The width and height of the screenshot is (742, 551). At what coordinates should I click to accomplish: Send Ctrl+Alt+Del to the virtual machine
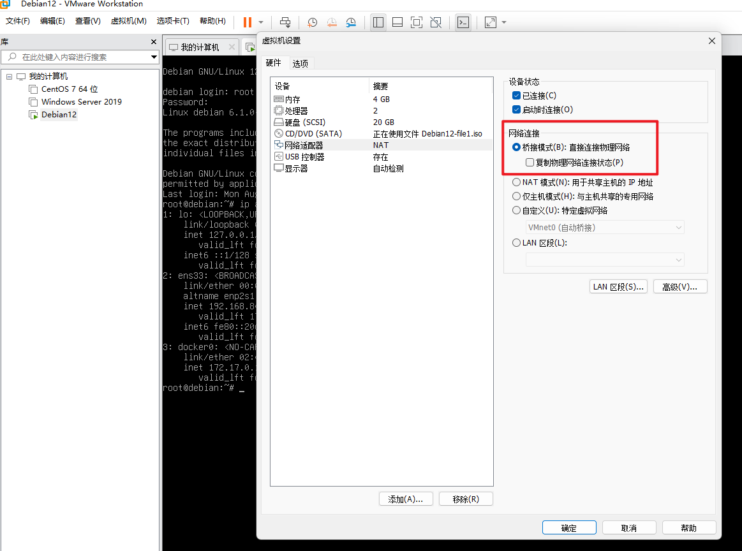point(285,22)
